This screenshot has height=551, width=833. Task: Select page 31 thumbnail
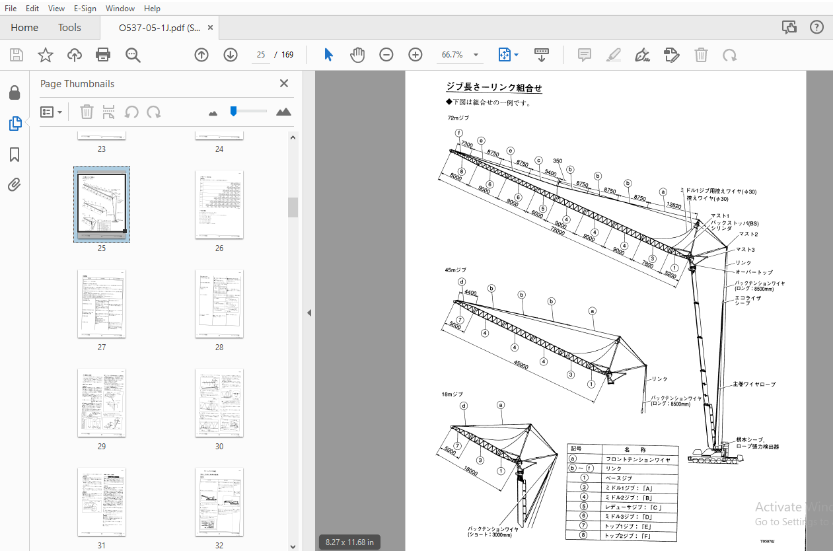tap(102, 502)
